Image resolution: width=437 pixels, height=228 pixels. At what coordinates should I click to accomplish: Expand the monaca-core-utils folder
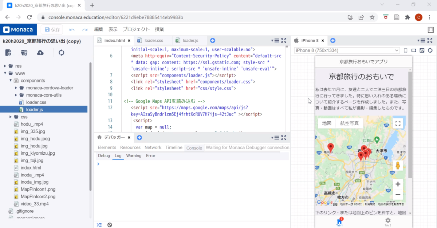click(x=16, y=95)
